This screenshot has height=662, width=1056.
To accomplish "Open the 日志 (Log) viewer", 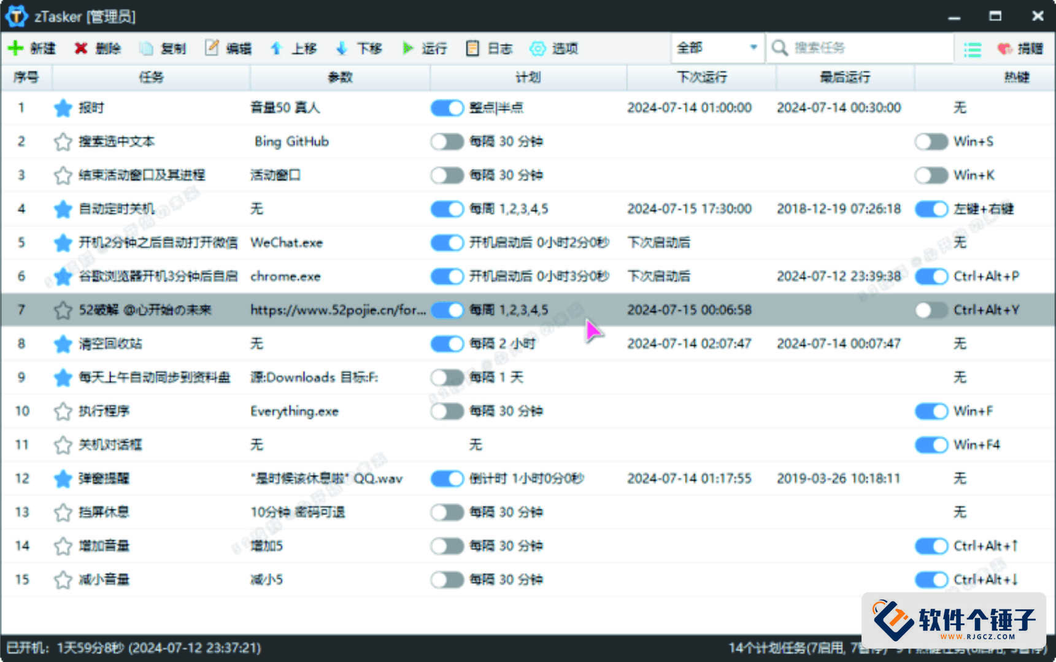I will tap(472, 48).
